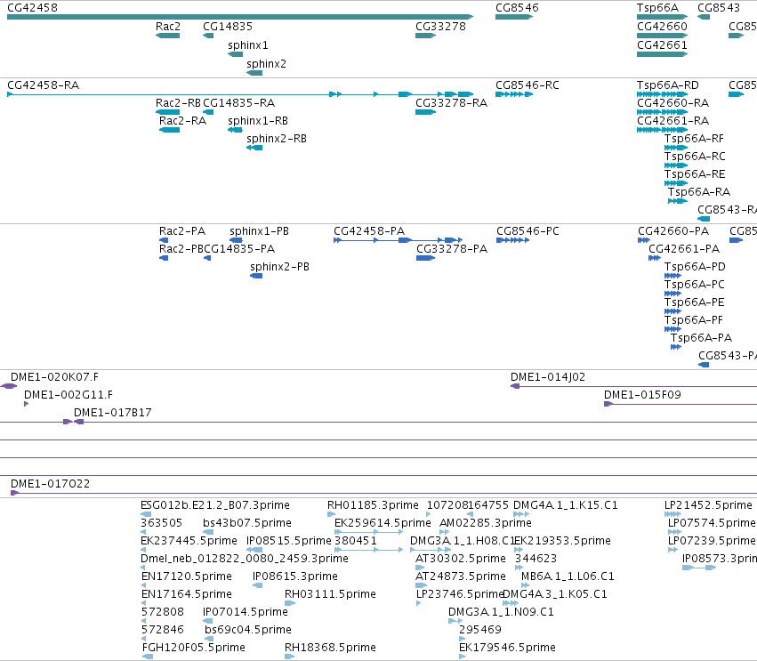The image size is (757, 661).
Task: Select protein label CG8546-PC
Action: [x=527, y=232]
